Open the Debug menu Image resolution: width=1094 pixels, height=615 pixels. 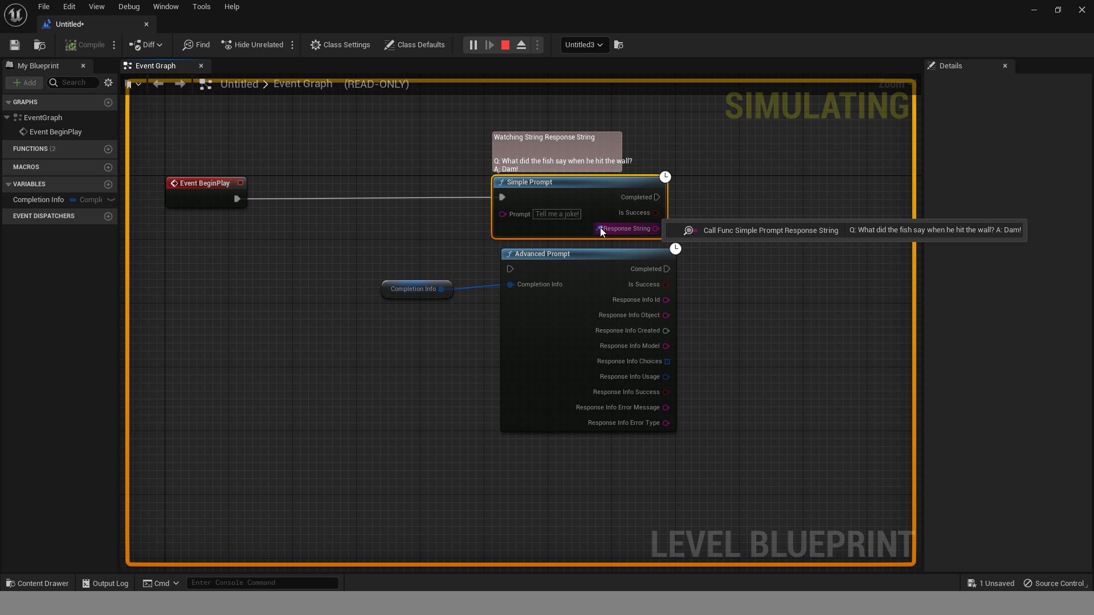click(x=129, y=7)
